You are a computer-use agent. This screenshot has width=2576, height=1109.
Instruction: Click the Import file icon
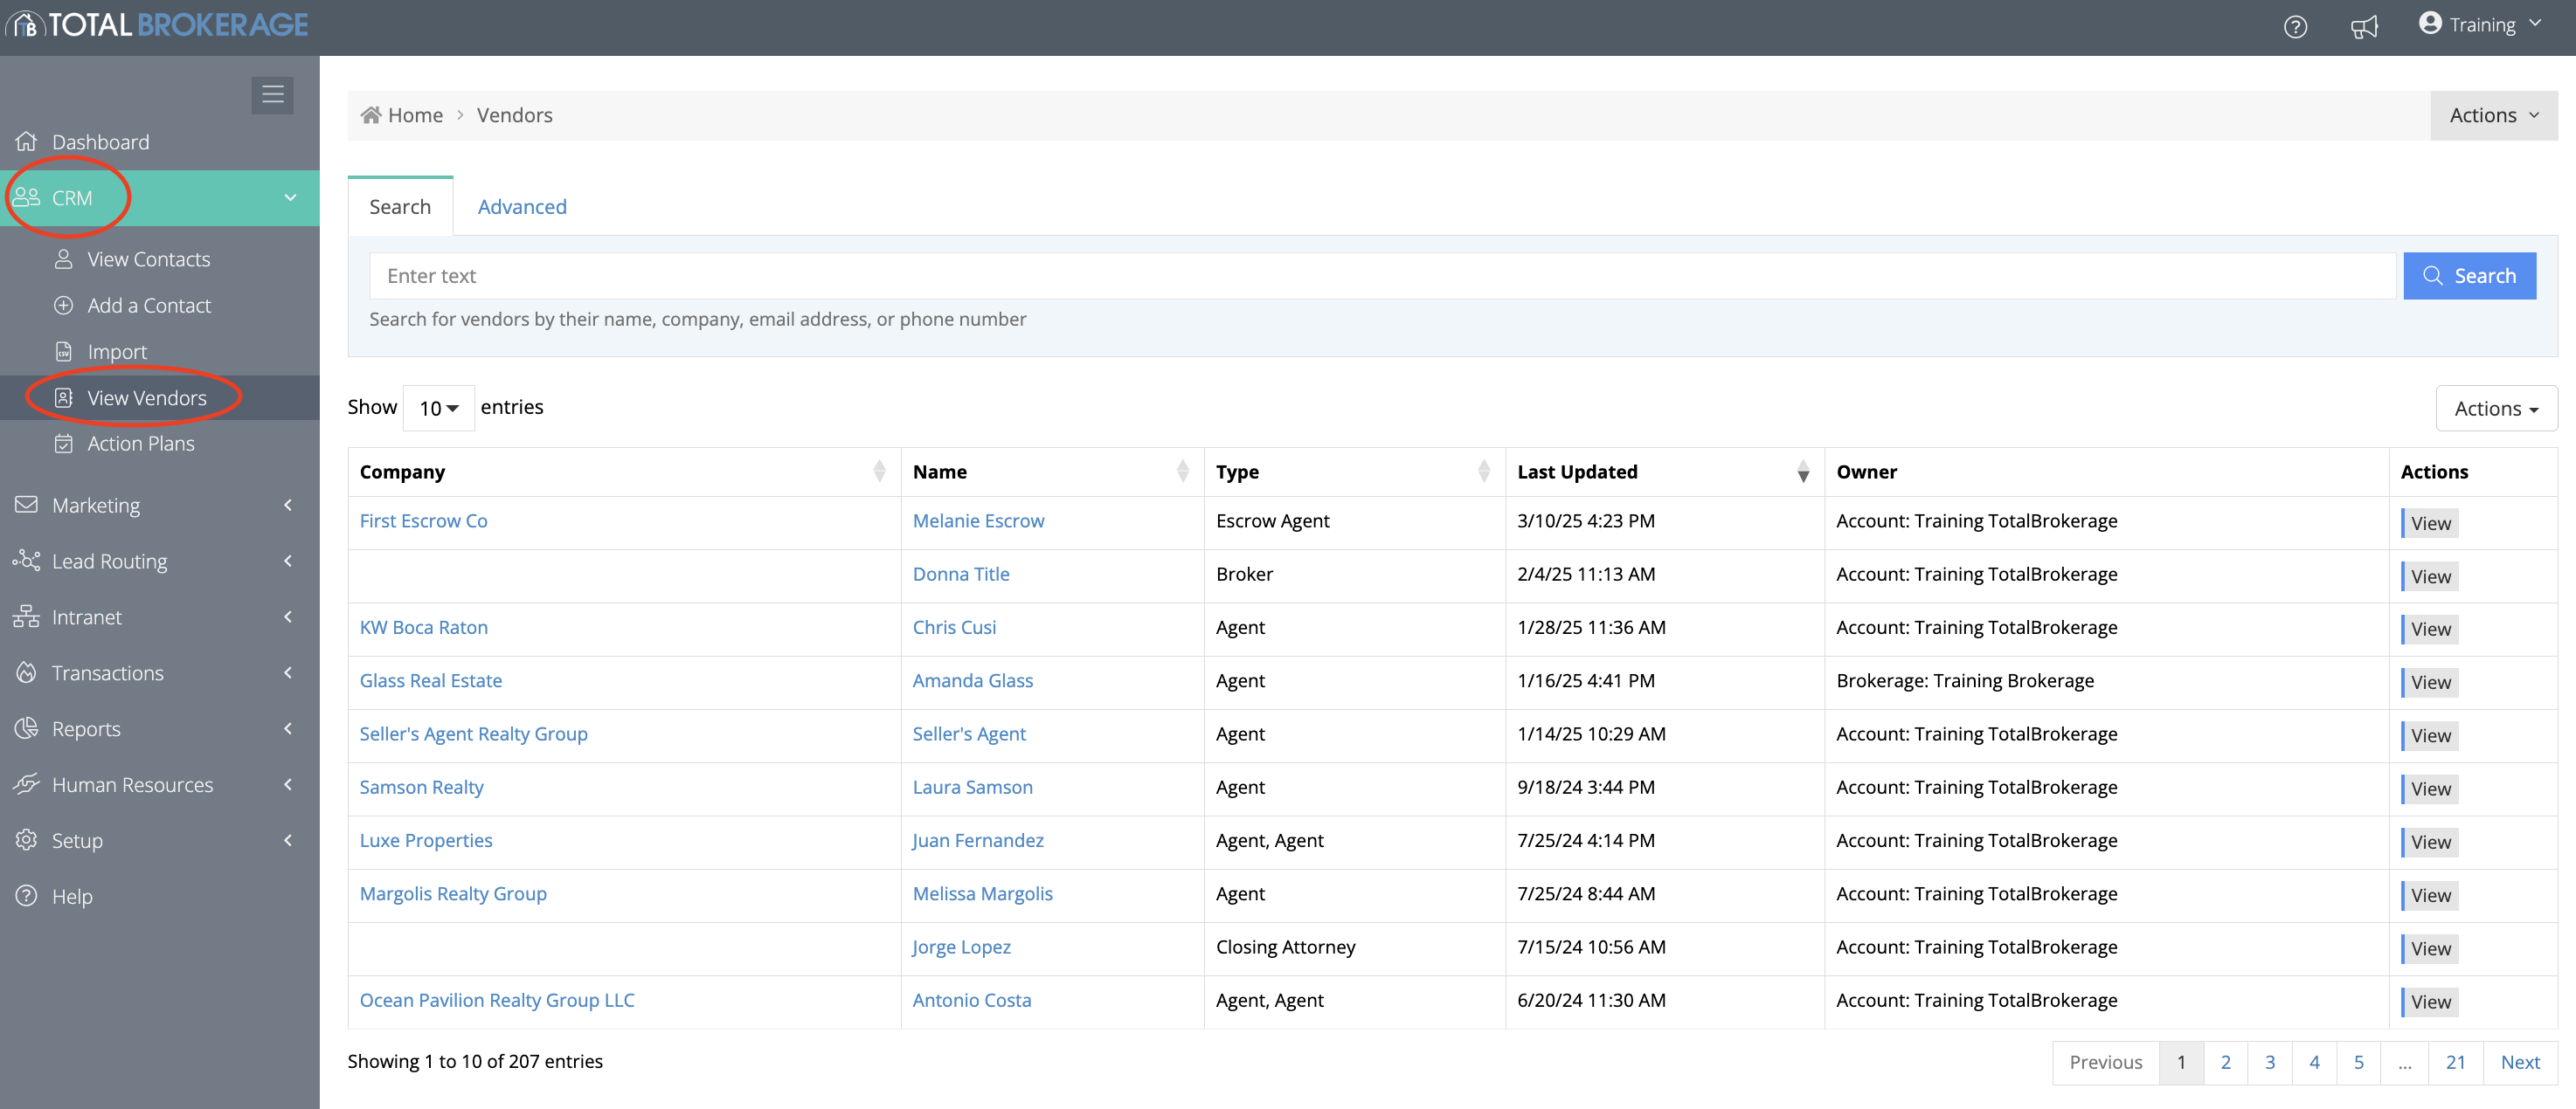pyautogui.click(x=64, y=352)
